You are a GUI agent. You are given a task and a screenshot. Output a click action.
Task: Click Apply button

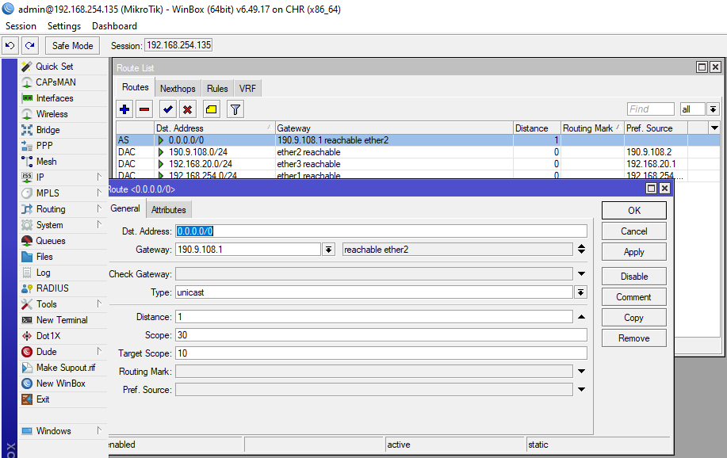(633, 252)
